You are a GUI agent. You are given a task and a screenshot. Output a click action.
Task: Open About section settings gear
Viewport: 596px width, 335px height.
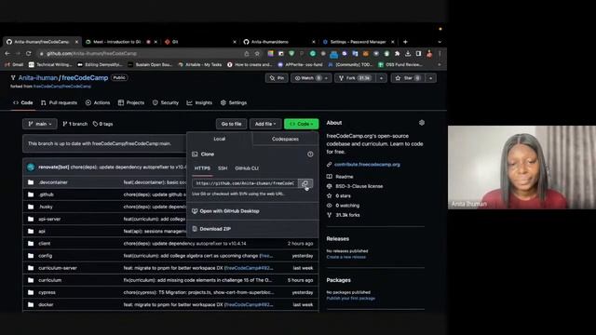422,123
